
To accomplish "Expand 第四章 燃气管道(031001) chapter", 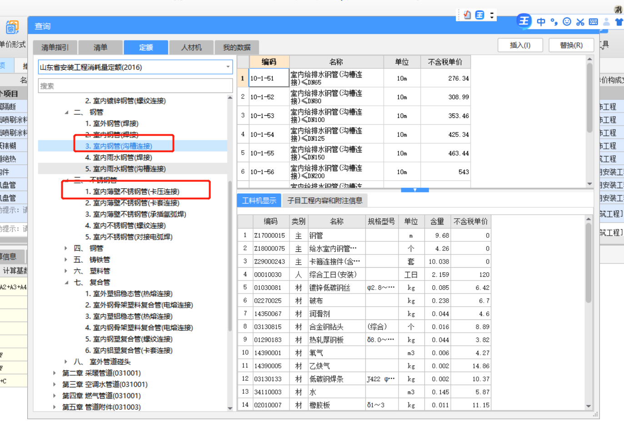I will tap(55, 396).
